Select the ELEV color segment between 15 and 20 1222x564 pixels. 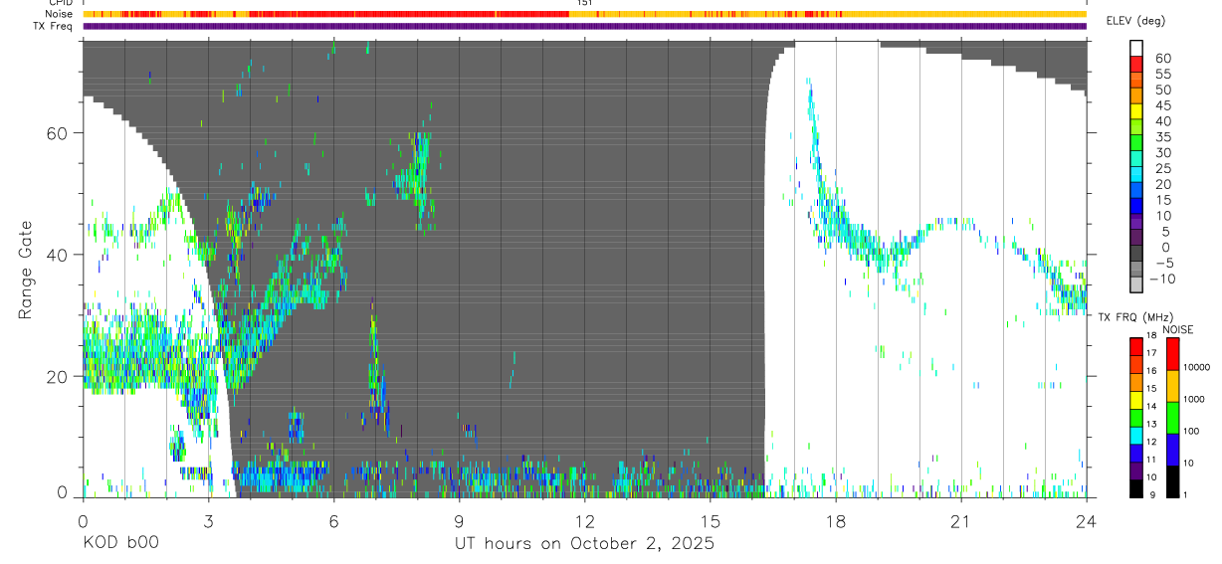click(x=1136, y=191)
